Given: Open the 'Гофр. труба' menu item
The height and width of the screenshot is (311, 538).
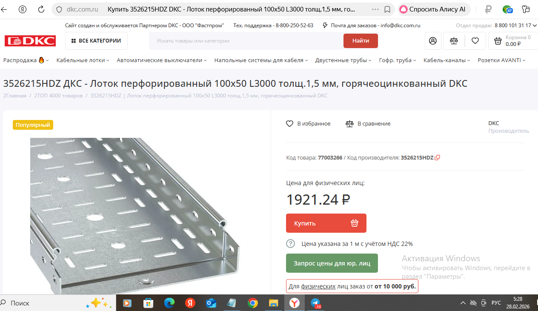Looking at the screenshot, I should click(398, 60).
